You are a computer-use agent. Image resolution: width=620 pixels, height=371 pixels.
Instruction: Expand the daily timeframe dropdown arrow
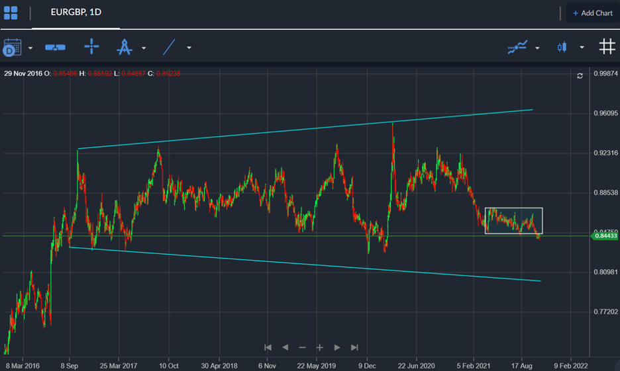(x=30, y=48)
